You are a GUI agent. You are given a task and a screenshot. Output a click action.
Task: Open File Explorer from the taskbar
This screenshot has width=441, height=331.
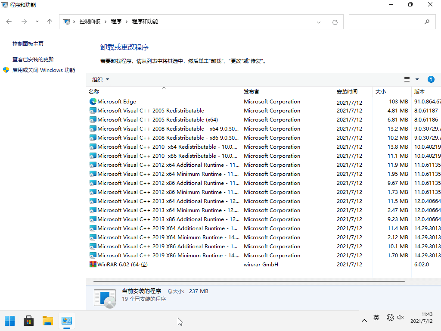(x=47, y=321)
